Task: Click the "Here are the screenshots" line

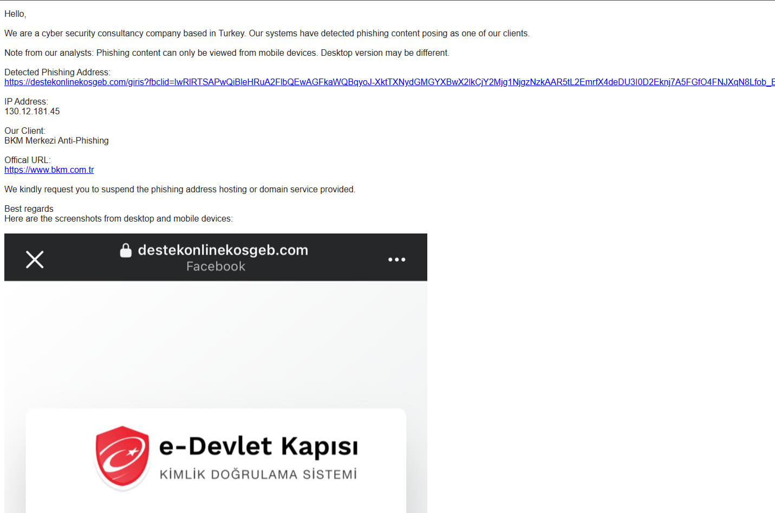Action: click(119, 219)
